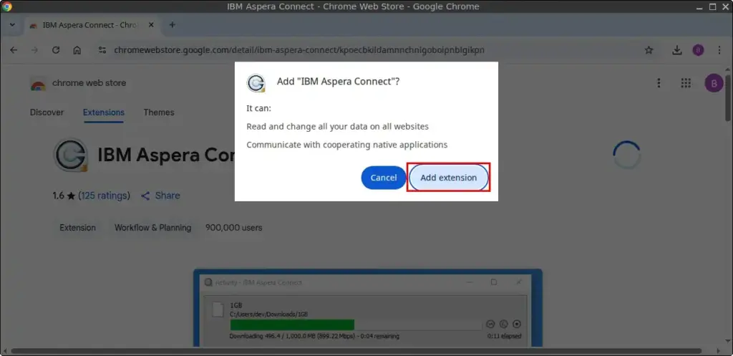Go back using the browser back arrow
This screenshot has width=733, height=356.
tap(14, 50)
